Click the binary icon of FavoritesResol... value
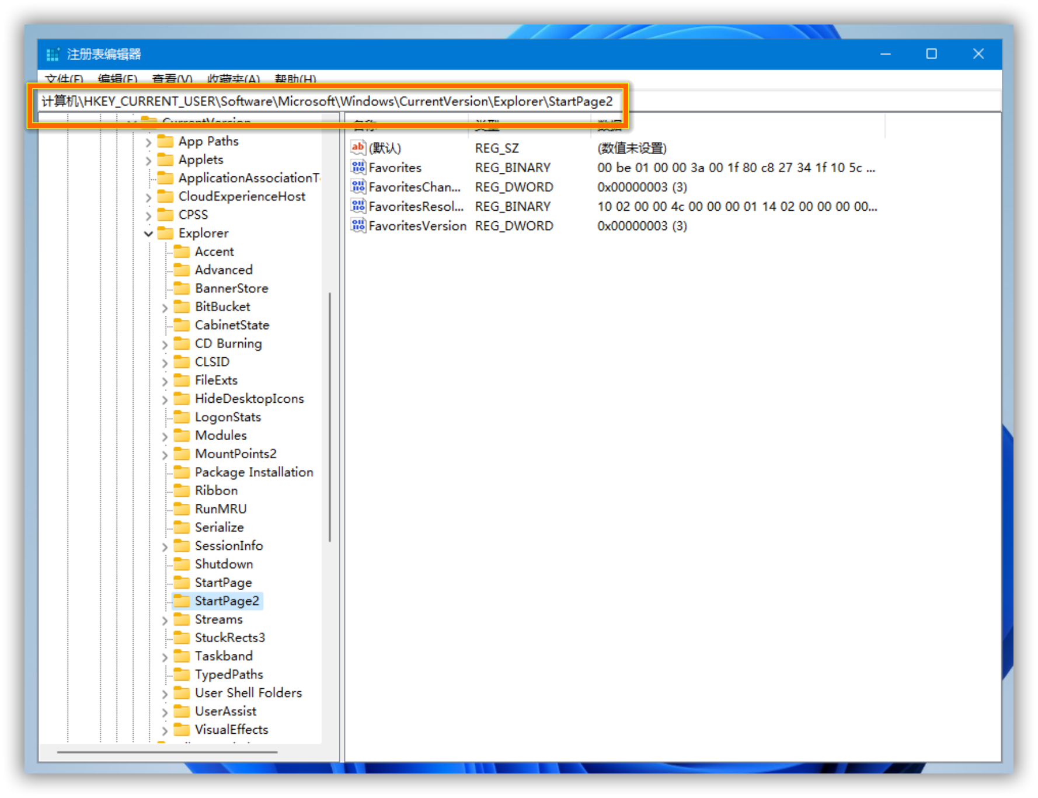The image size is (1038, 798). click(x=358, y=206)
